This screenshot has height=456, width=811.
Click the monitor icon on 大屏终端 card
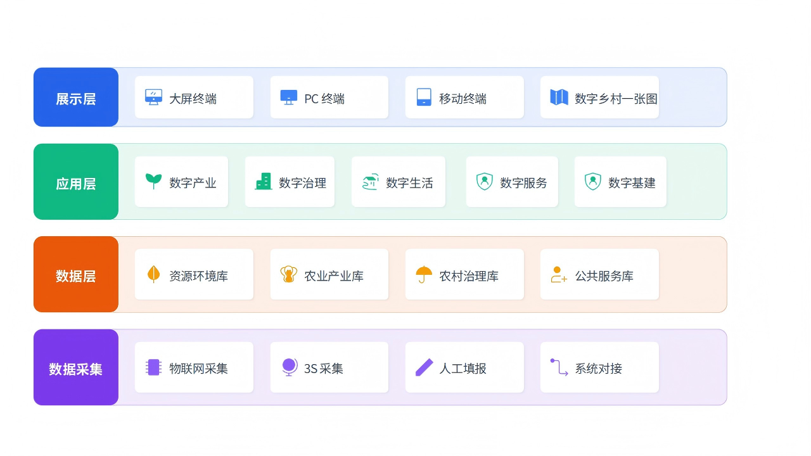pyautogui.click(x=153, y=97)
